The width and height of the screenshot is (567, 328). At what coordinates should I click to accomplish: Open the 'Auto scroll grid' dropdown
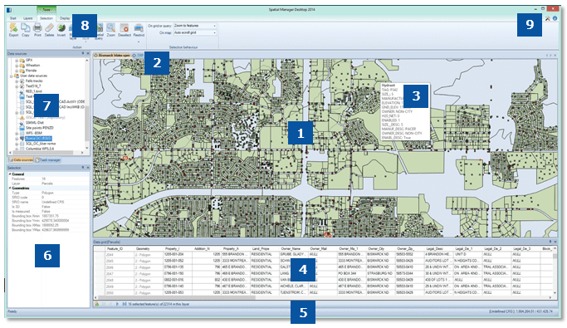(195, 32)
